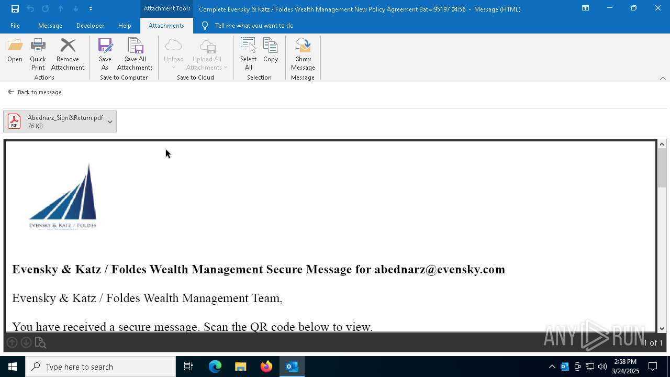Click the Undo icon in title bar
The width and height of the screenshot is (670, 377).
point(30,9)
